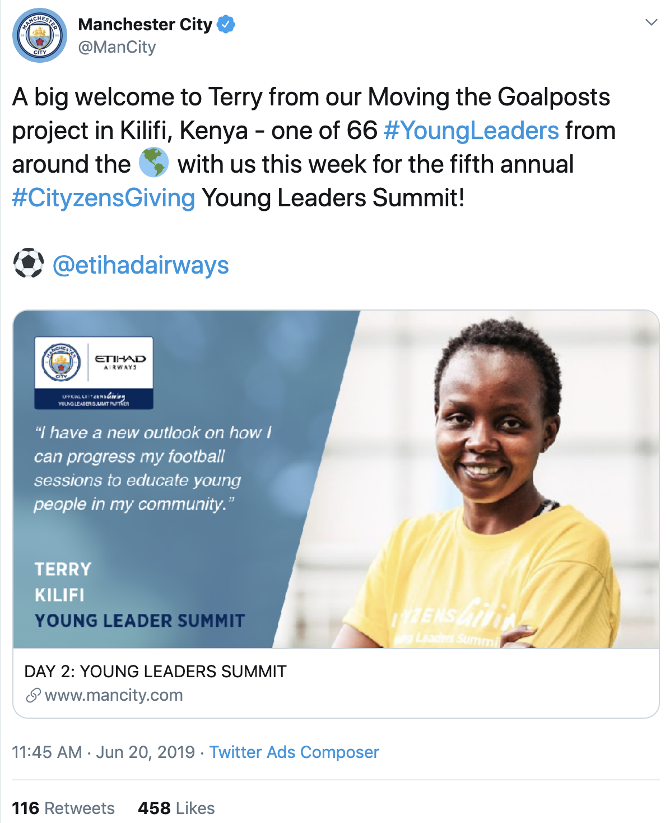
Task: Open the Twitter Ads Composer source link
Action: click(294, 752)
